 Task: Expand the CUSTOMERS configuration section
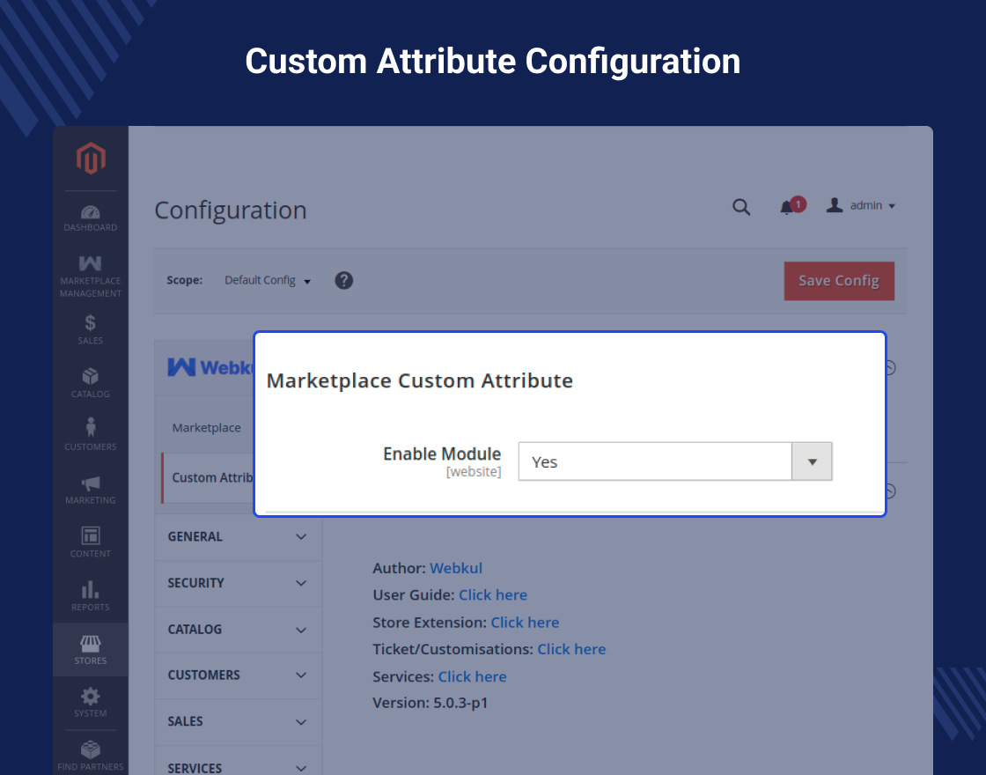click(x=238, y=675)
